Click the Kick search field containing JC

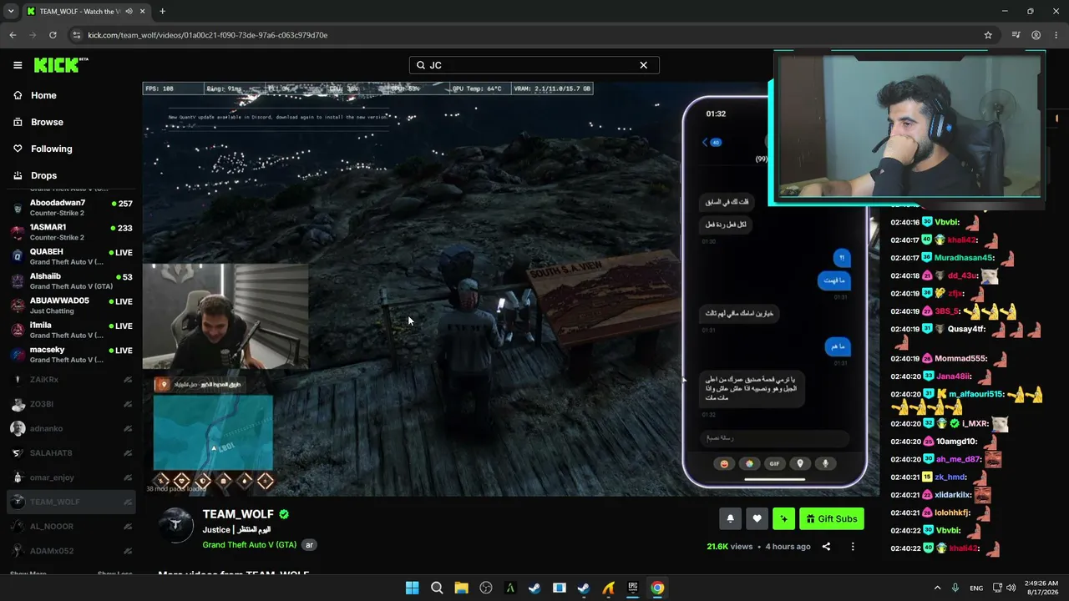[x=534, y=65]
